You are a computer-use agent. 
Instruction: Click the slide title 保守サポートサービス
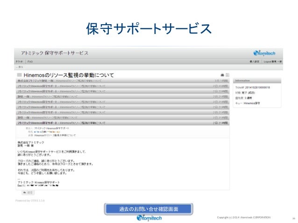(x=149, y=28)
